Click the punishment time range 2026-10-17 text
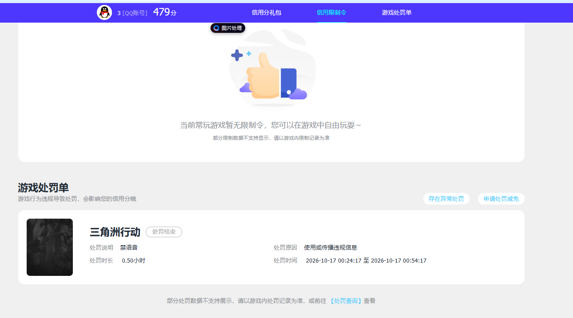The image size is (573, 318). pos(366,260)
